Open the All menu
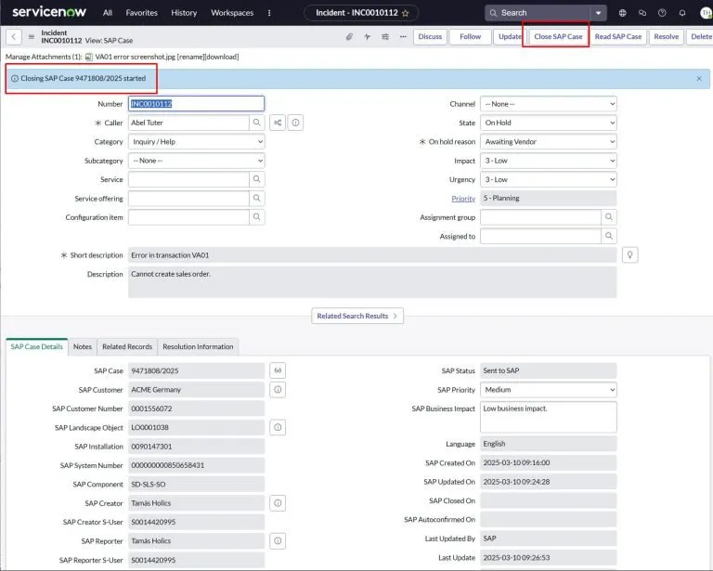This screenshot has width=713, height=571. [x=108, y=13]
